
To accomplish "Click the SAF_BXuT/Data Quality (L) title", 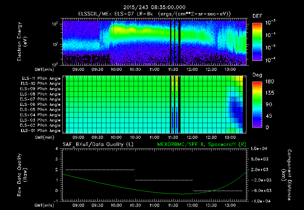I will [x=98, y=144].
